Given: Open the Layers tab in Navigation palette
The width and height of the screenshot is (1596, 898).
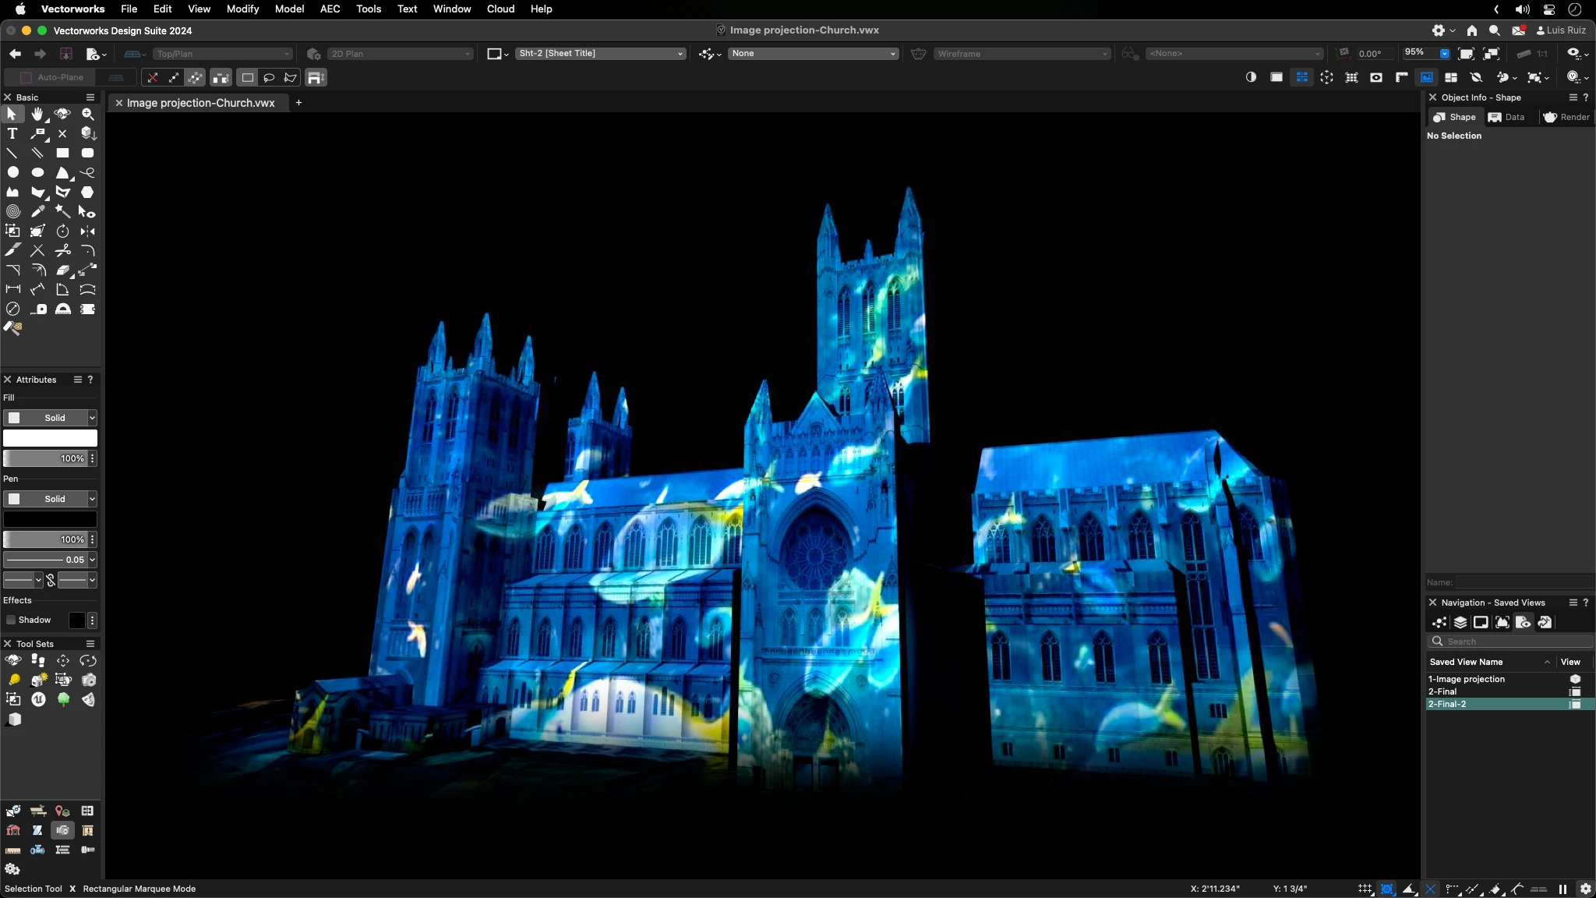Looking at the screenshot, I should click(1460, 622).
